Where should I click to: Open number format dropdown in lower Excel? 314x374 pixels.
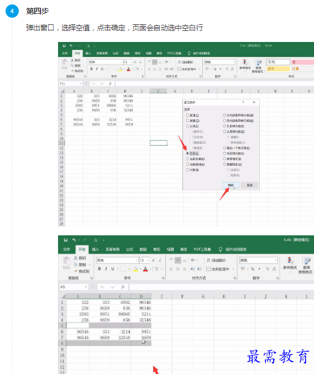pos(276,260)
